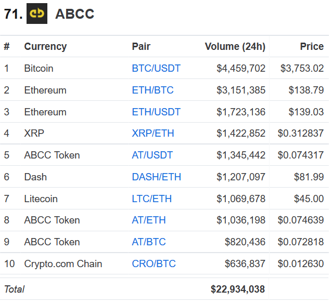Image resolution: width=331 pixels, height=303 pixels.
Task: Click the ABCC exchange logo icon
Action: click(37, 14)
